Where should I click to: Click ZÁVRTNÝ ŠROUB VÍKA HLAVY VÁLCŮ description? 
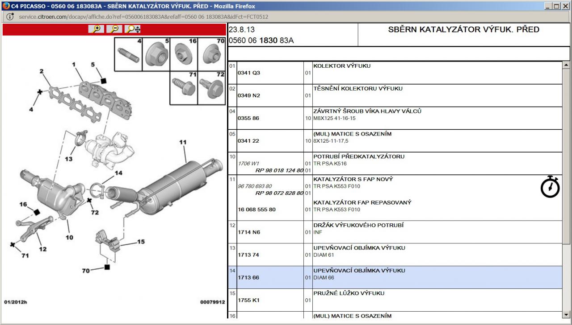point(367,111)
